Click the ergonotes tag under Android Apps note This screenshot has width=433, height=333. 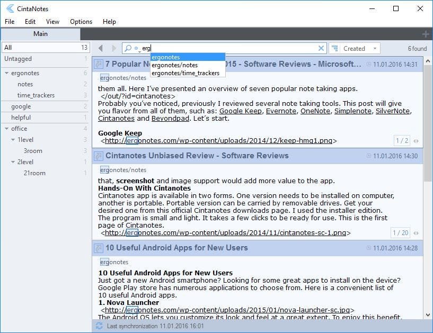[114, 262]
